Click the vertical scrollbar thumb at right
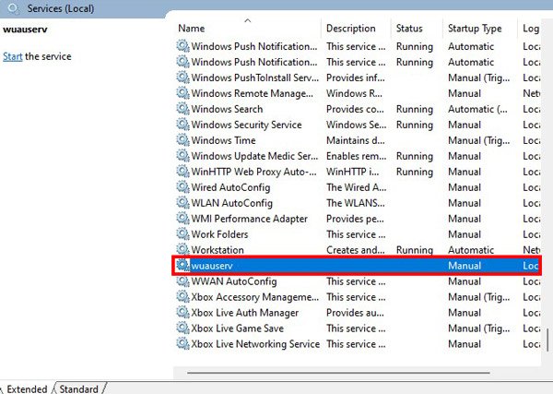553x394 pixels. 547,340
